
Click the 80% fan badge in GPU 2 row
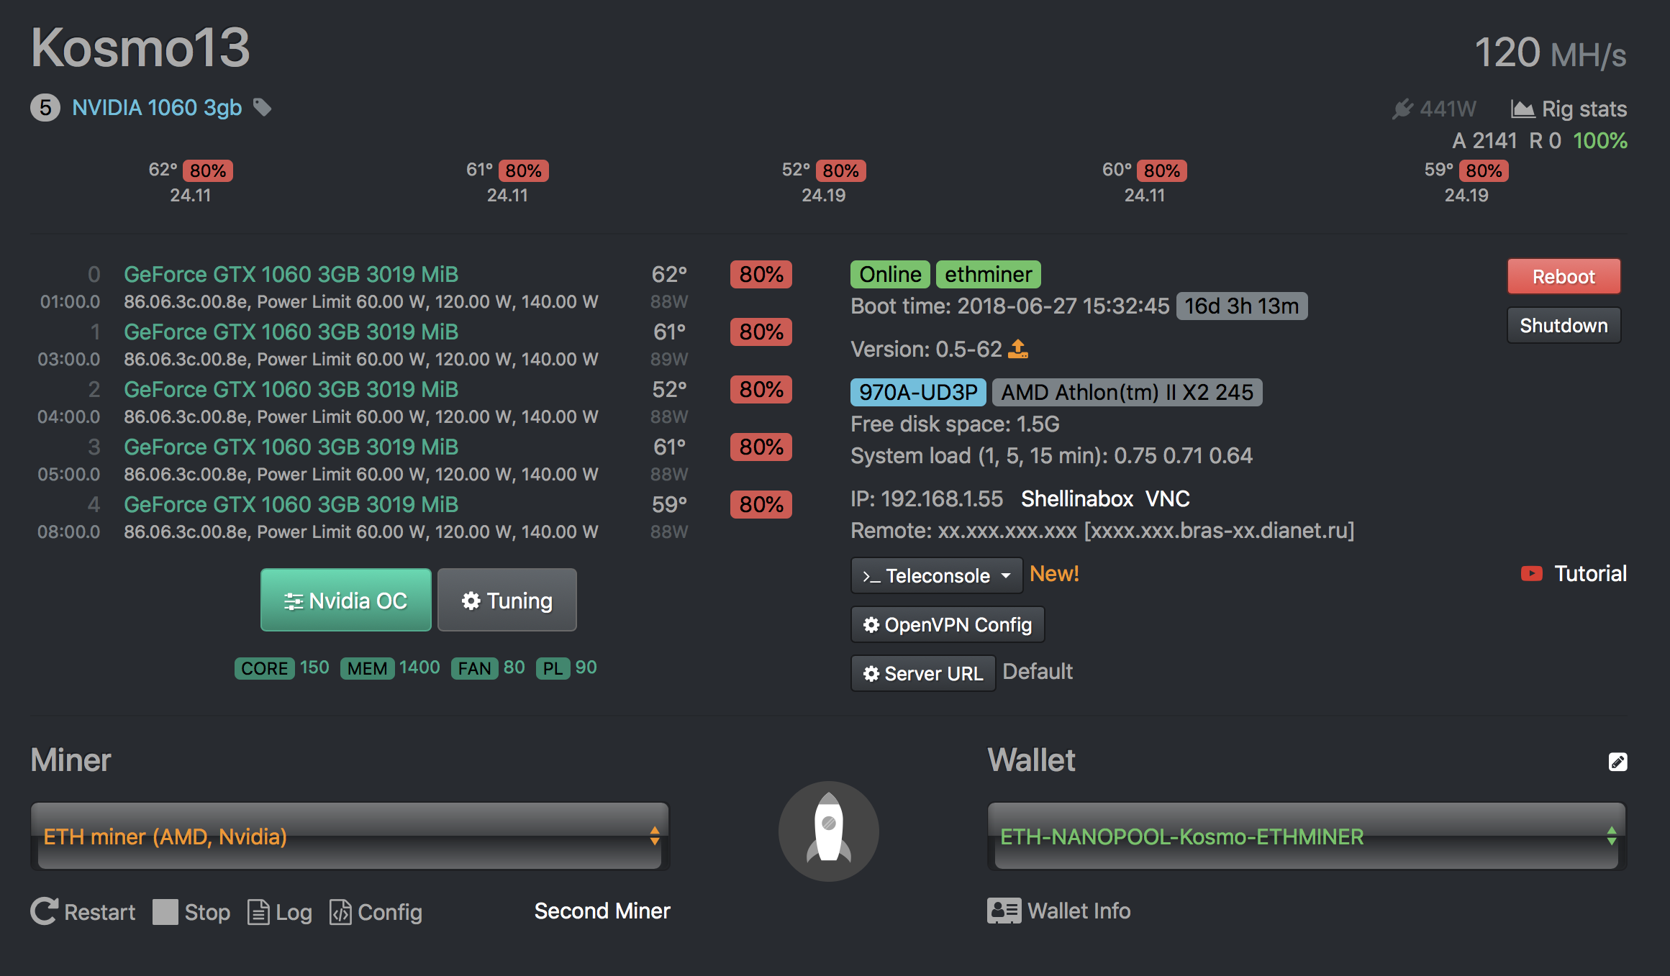pyautogui.click(x=761, y=389)
